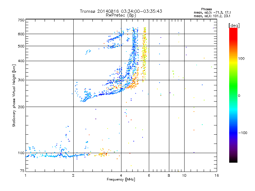
Task: Click the mean, sd,X phase value line
Action: click(x=212, y=16)
